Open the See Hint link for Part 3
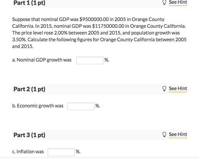The width and height of the screenshot is (199, 159). point(178,134)
